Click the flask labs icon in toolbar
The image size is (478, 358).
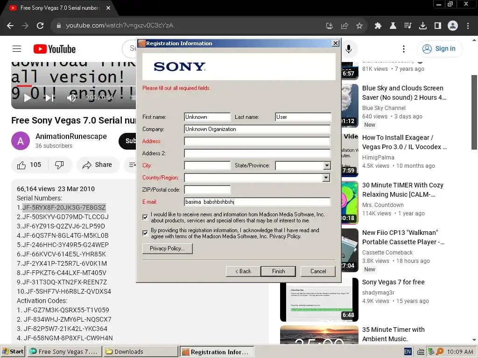(393, 26)
